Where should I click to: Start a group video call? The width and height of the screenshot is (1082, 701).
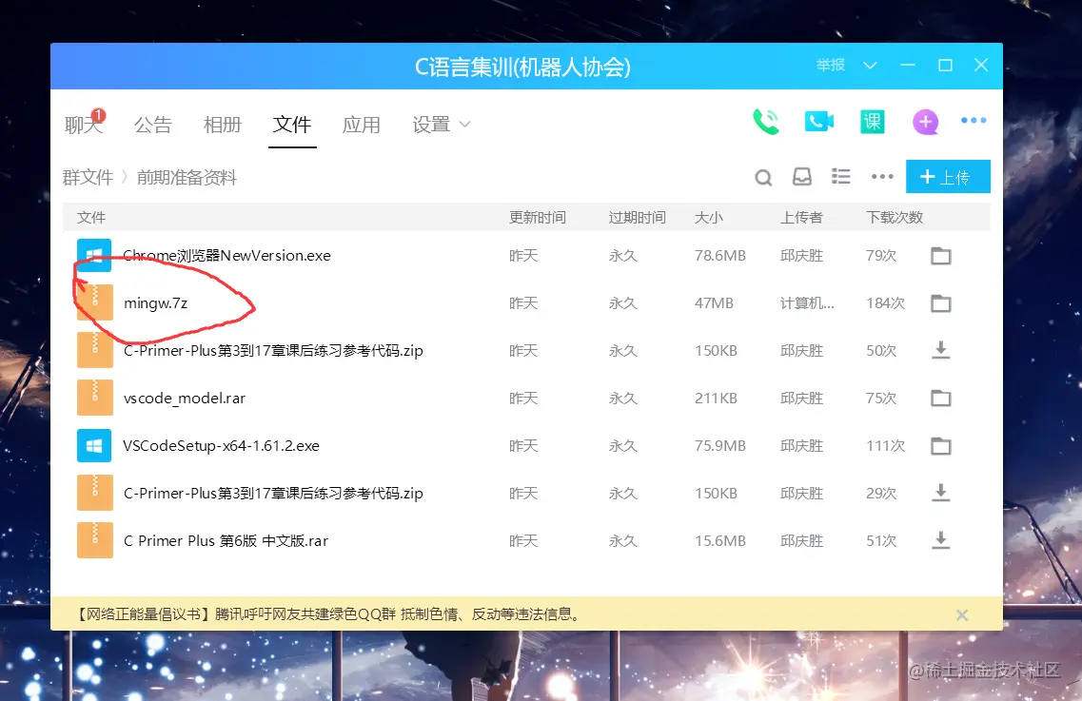819,121
